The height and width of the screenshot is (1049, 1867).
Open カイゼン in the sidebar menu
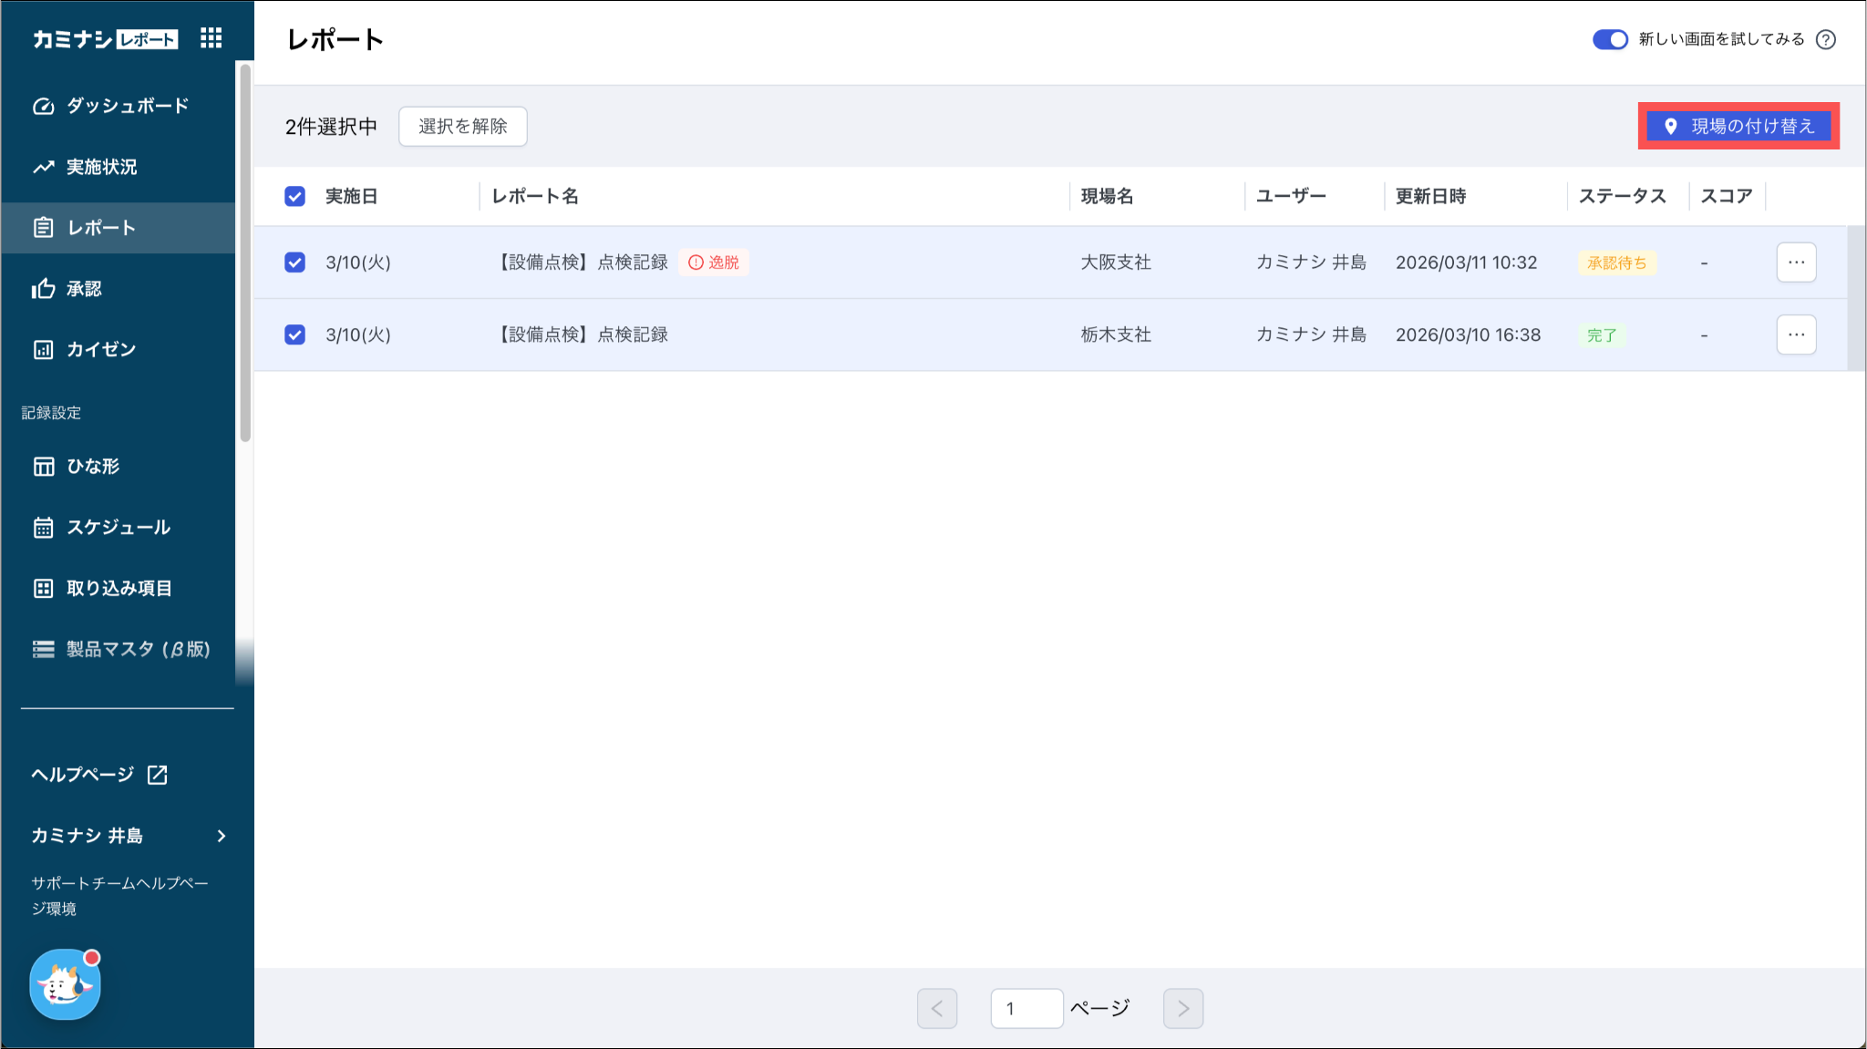tap(100, 349)
